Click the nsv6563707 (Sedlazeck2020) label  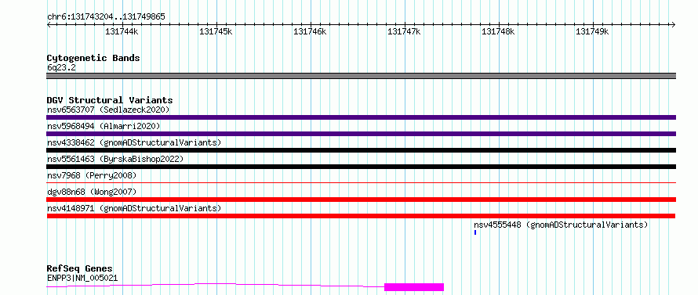[108, 110]
